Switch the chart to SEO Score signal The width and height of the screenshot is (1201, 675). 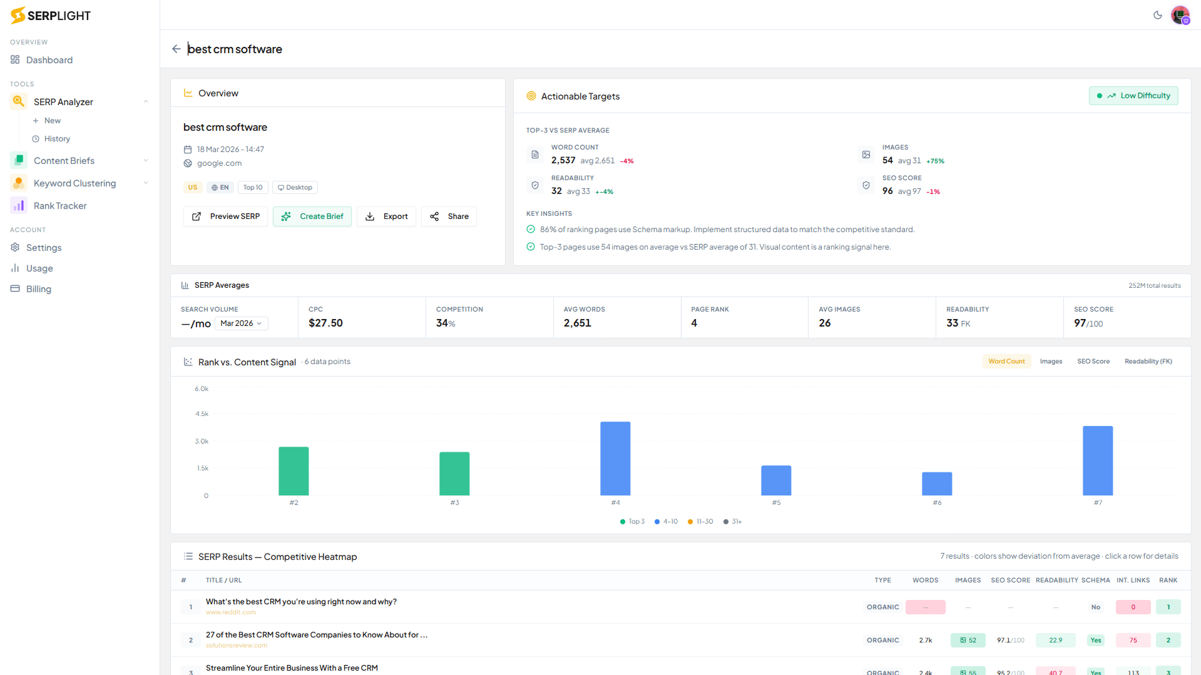pos(1093,361)
